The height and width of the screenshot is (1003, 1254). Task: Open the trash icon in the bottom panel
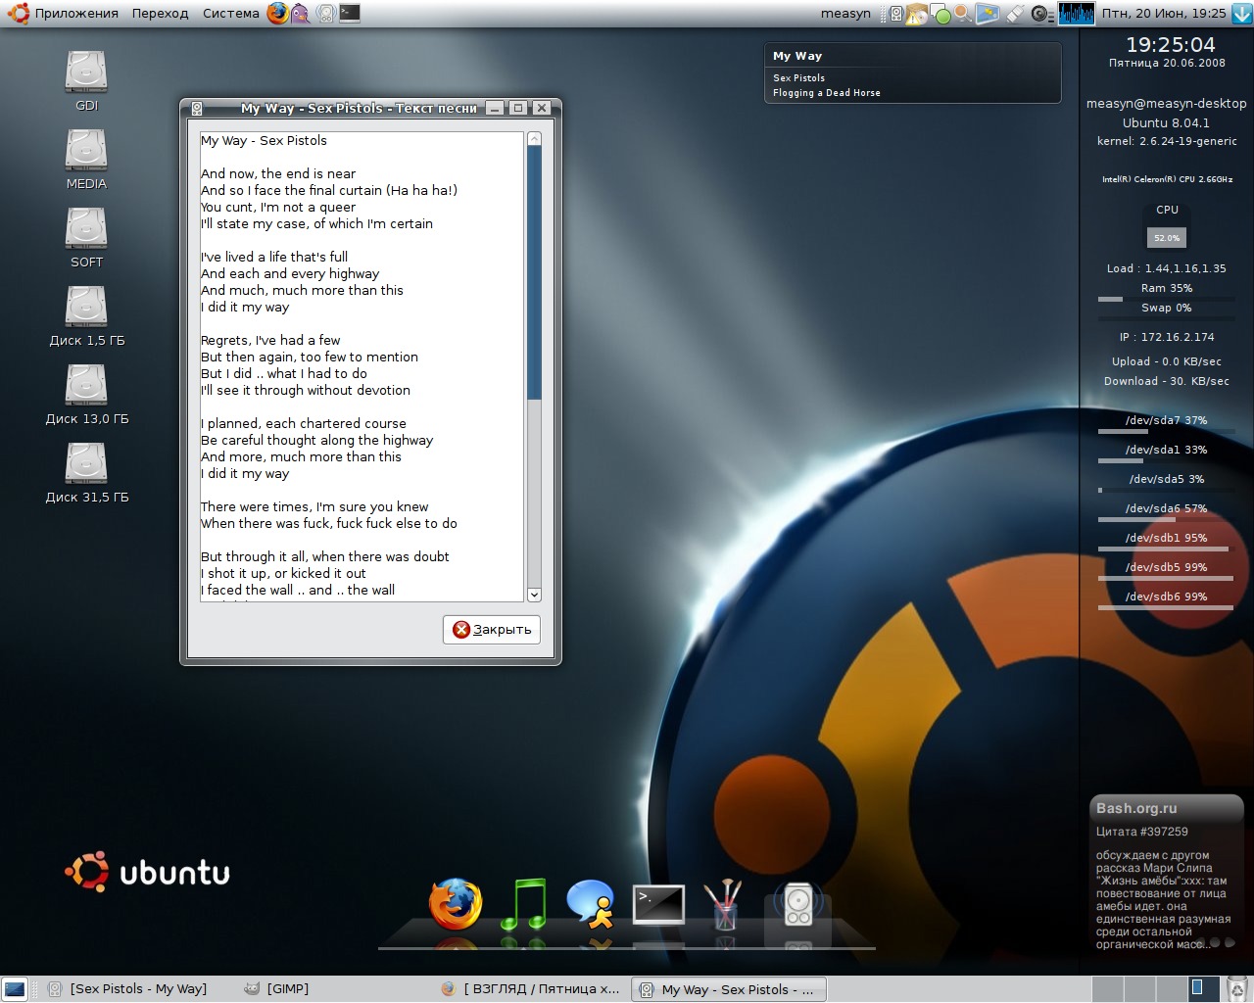click(1237, 988)
